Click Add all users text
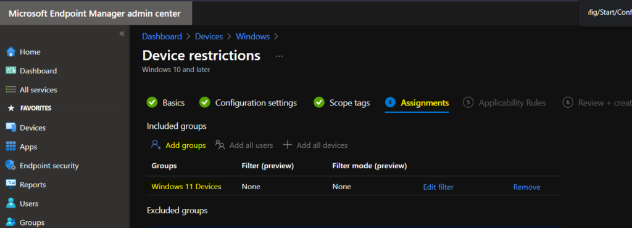 (x=251, y=145)
